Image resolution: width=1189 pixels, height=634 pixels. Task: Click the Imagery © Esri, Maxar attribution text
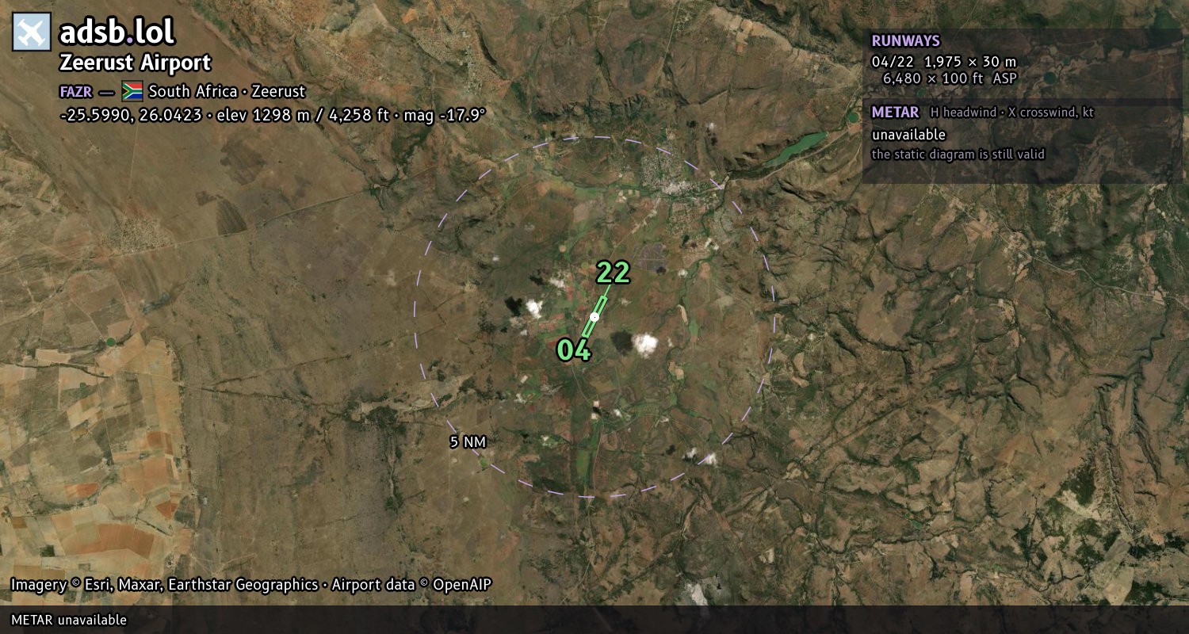click(x=164, y=585)
